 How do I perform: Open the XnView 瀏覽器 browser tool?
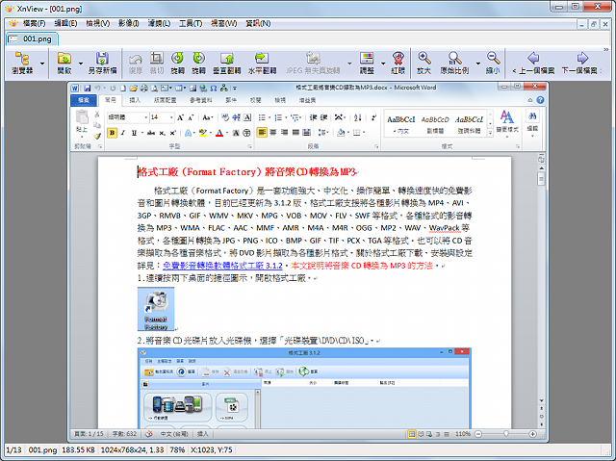coord(22,63)
